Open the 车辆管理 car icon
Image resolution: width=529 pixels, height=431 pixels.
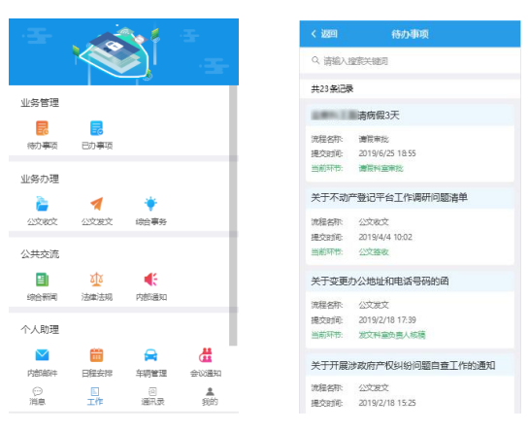click(x=150, y=355)
